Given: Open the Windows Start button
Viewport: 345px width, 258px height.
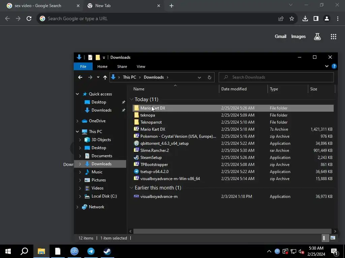Looking at the screenshot, I should pyautogui.click(x=8, y=251).
